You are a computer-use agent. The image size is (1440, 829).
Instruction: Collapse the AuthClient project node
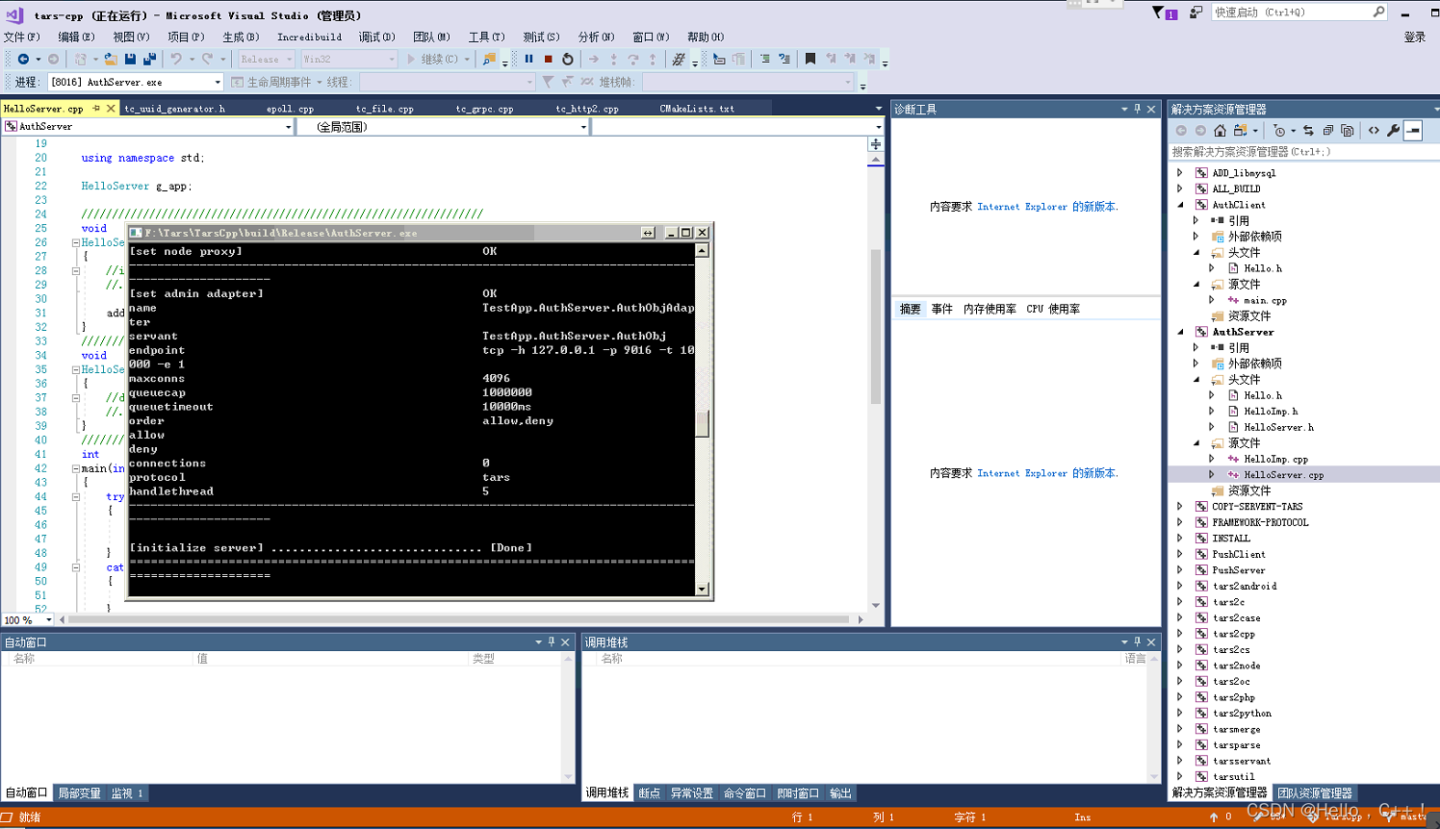[1180, 205]
